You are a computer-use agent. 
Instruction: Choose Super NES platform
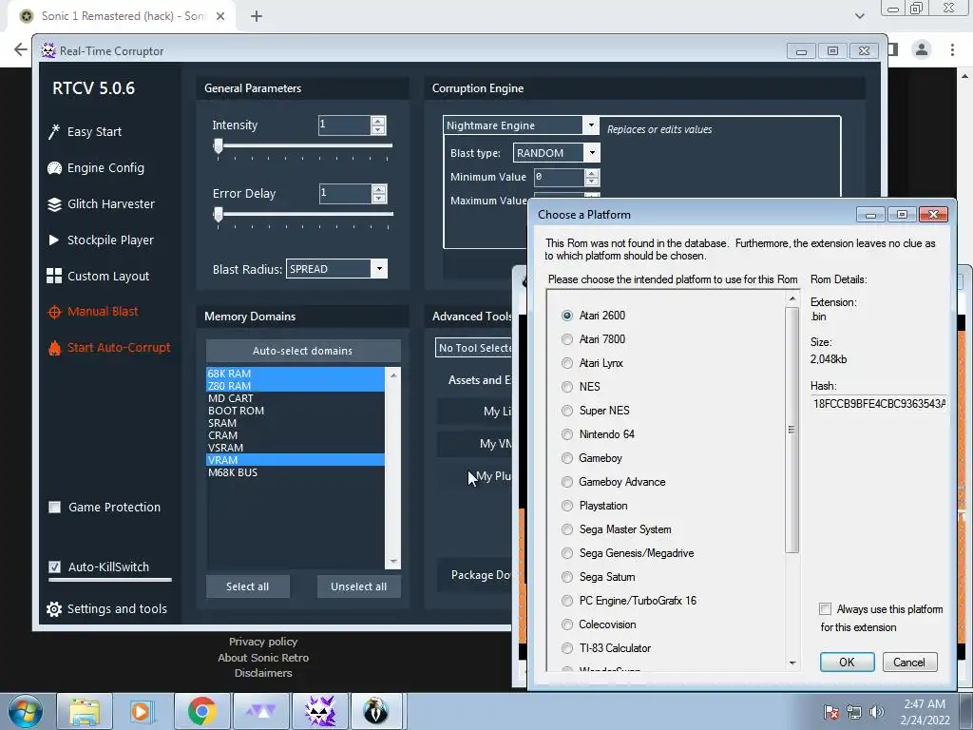click(566, 411)
